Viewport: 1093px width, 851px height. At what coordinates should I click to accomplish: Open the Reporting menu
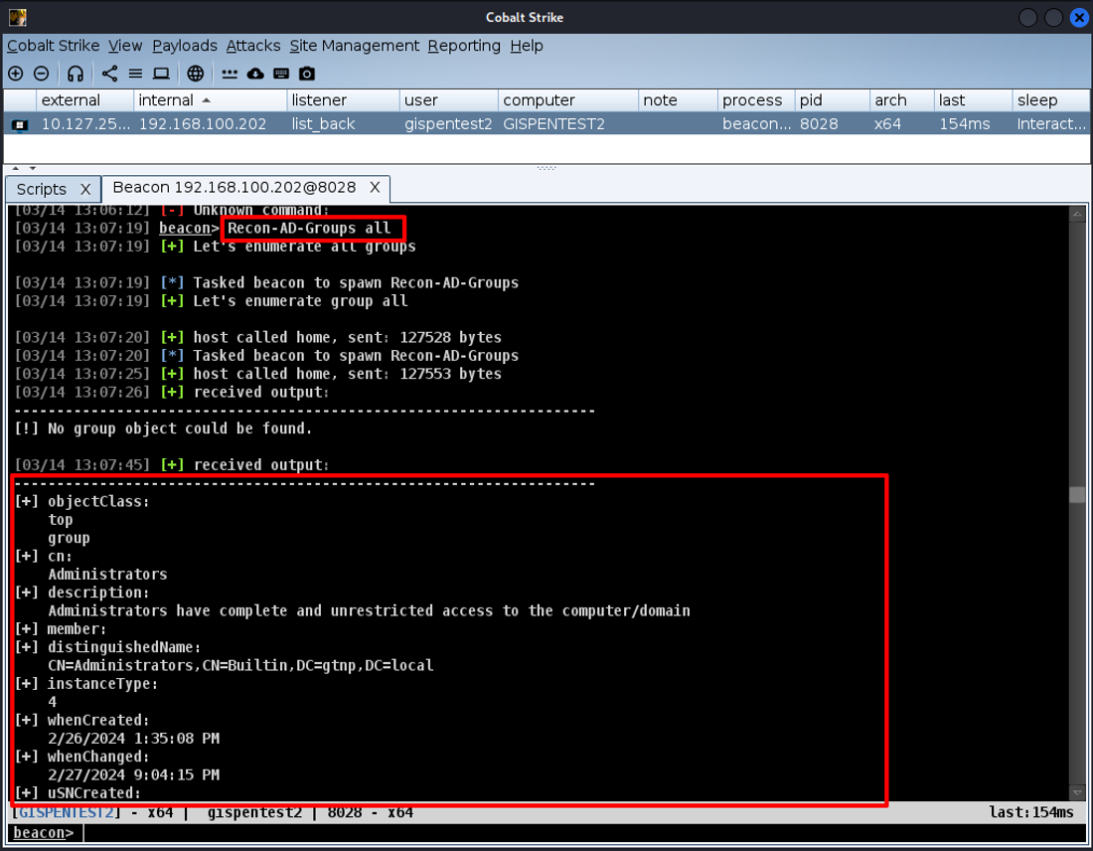[464, 46]
